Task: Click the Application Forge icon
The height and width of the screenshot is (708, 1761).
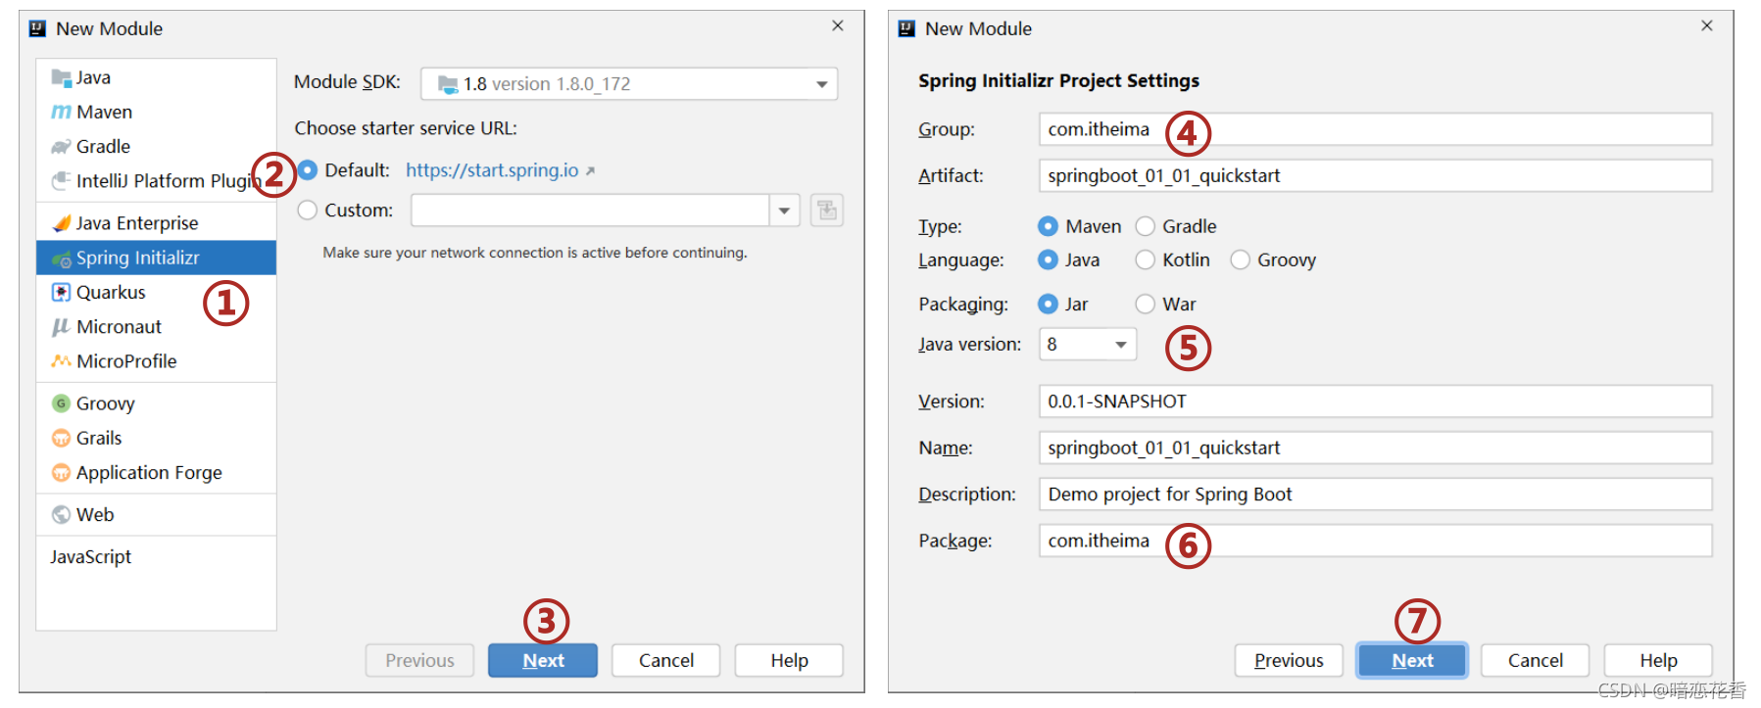Action: point(61,473)
